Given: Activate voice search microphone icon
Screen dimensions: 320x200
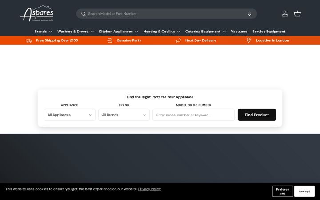Looking at the screenshot, I should coord(249,14).
